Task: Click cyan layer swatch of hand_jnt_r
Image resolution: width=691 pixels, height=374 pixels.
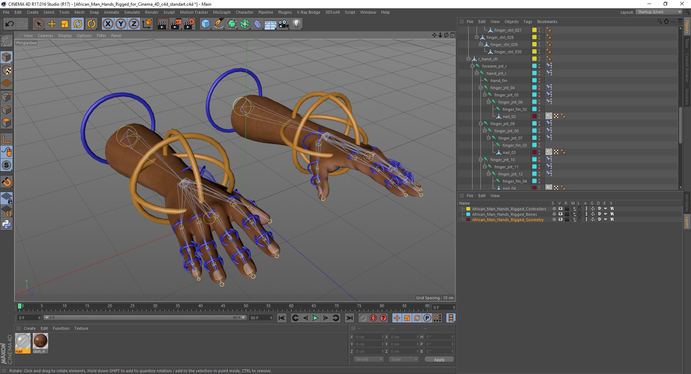Action: click(534, 73)
